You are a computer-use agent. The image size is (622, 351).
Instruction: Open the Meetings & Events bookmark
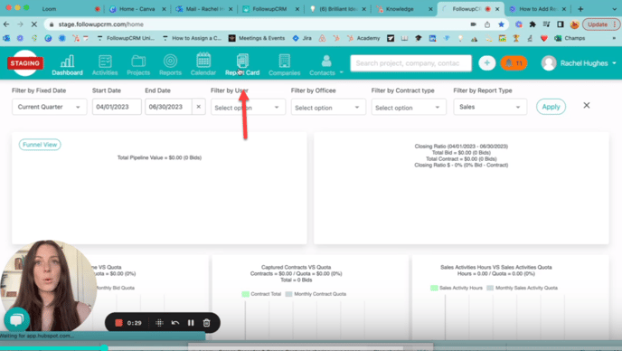pos(257,38)
